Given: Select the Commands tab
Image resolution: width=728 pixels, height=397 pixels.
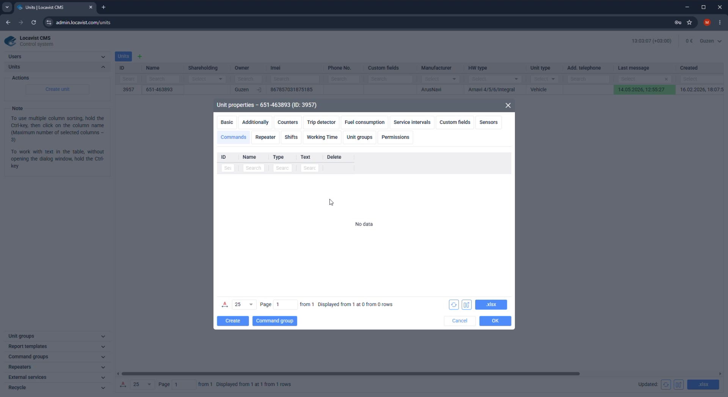Looking at the screenshot, I should [x=233, y=137].
